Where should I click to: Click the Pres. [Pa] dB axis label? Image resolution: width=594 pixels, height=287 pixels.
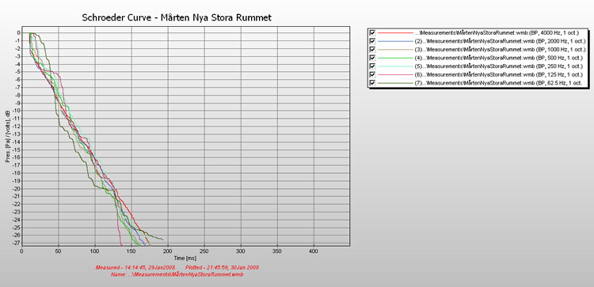tap(7, 136)
